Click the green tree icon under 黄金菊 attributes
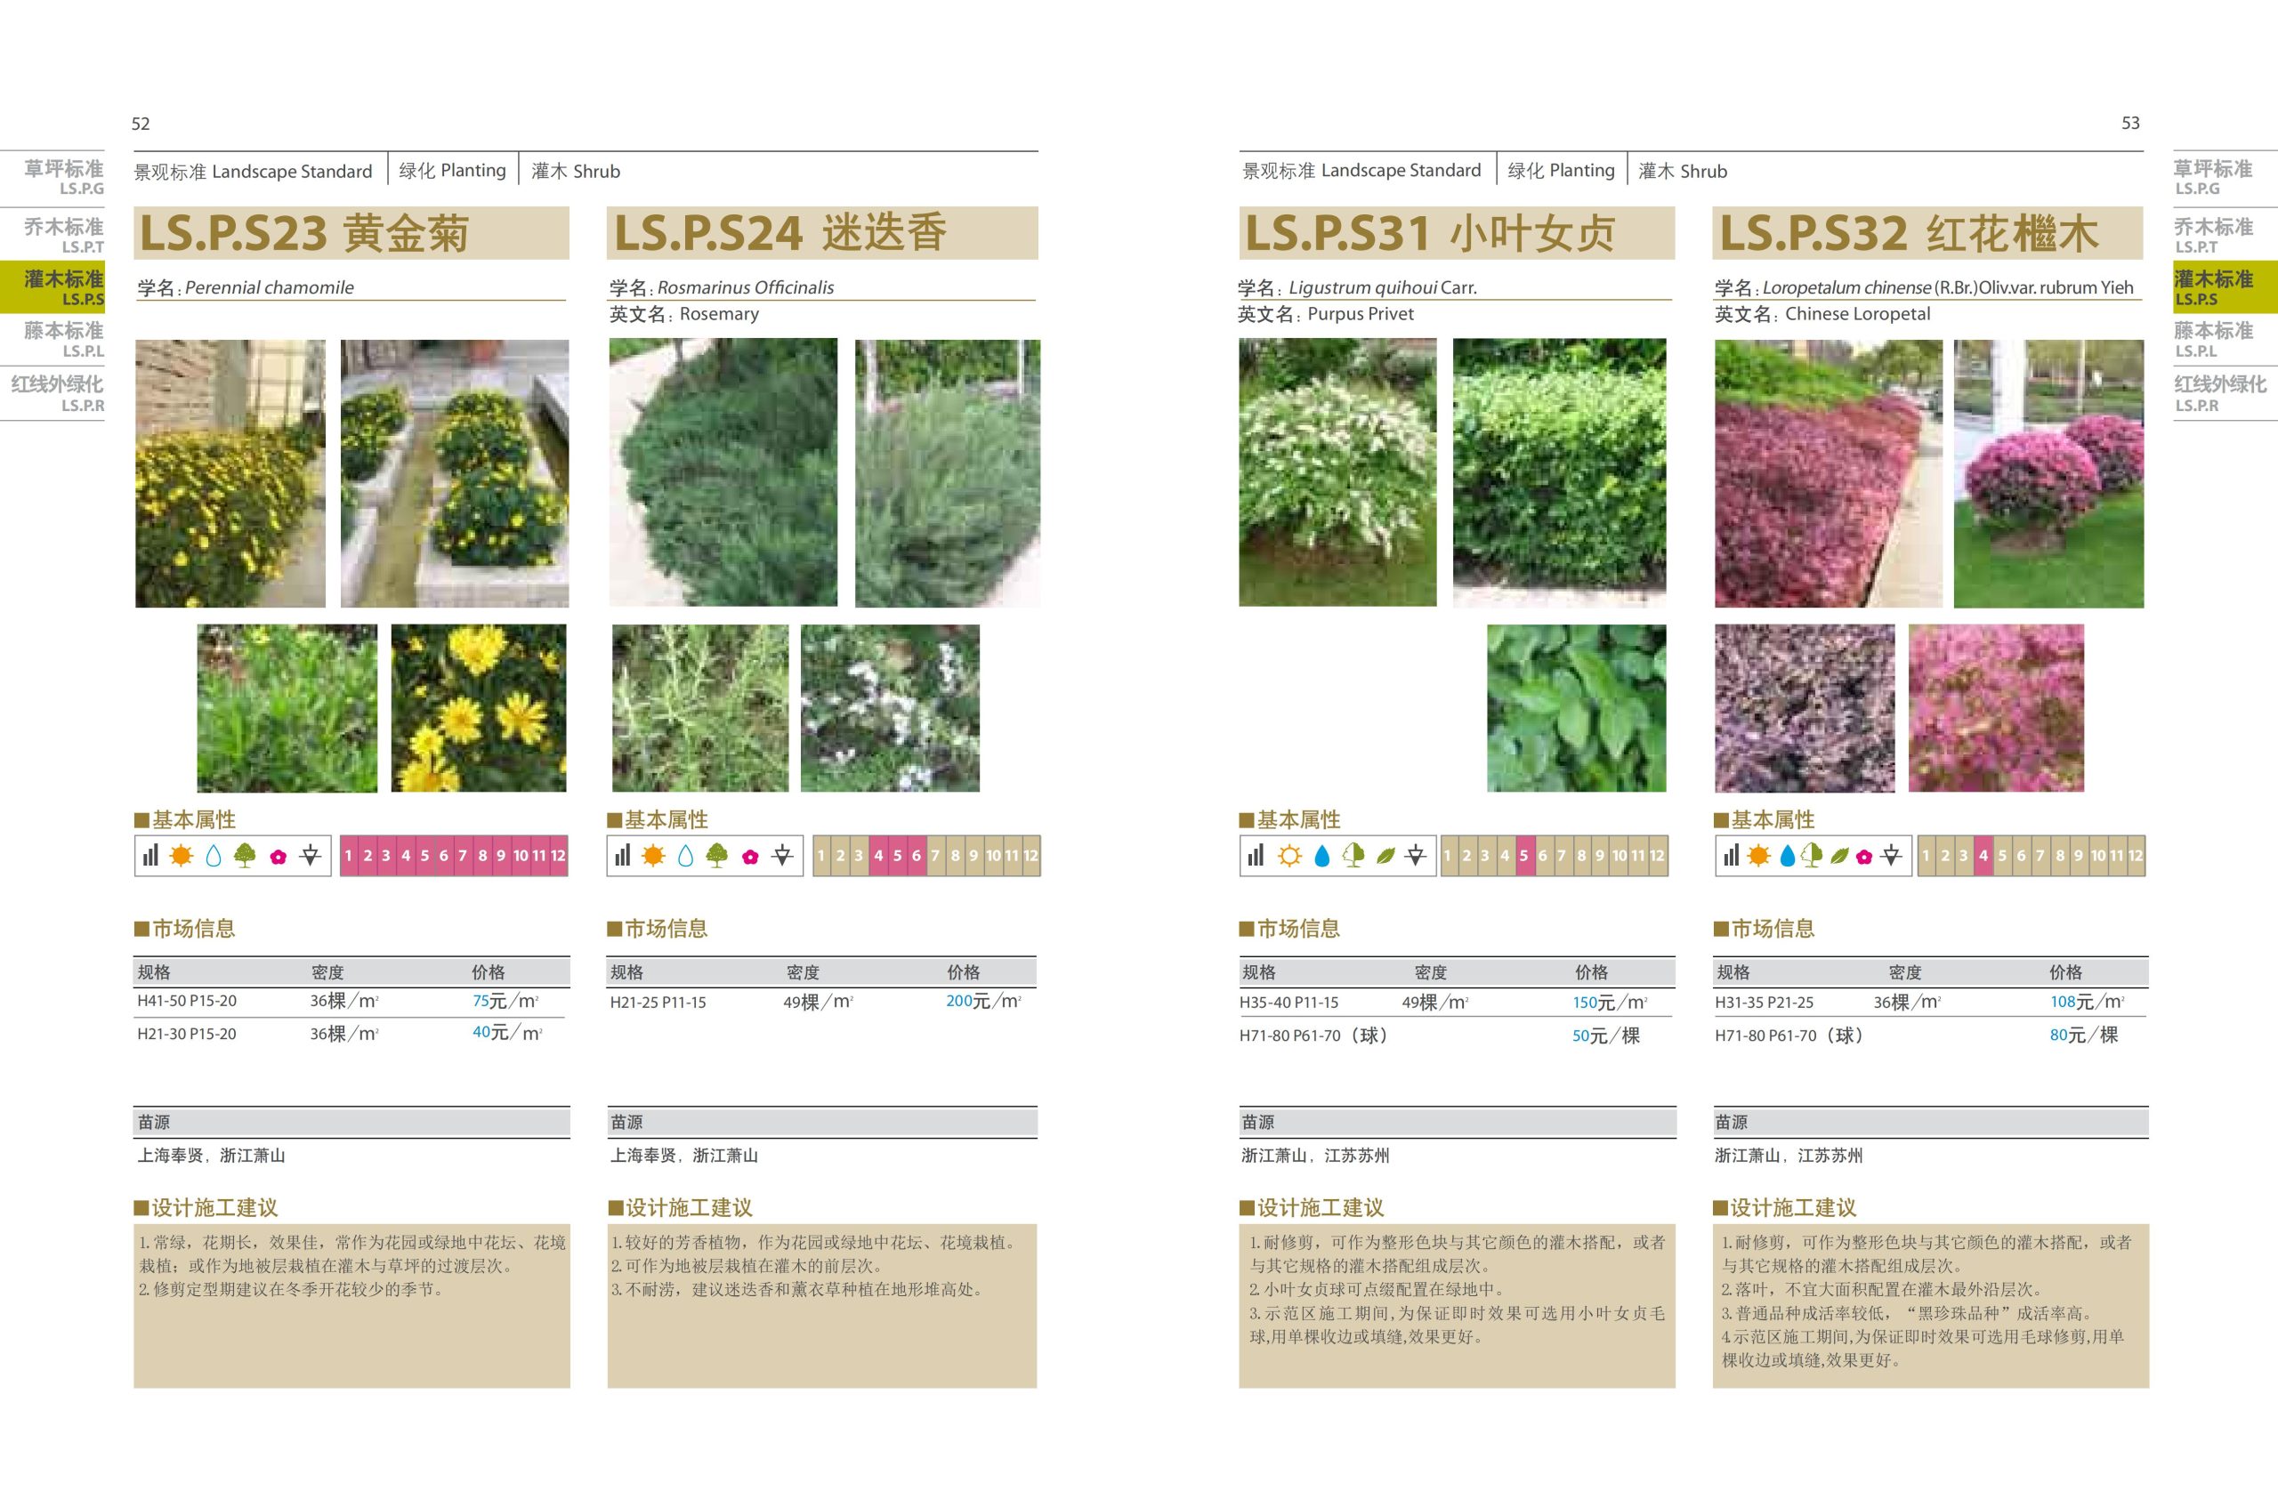This screenshot has height=1507, width=2278. point(245,856)
